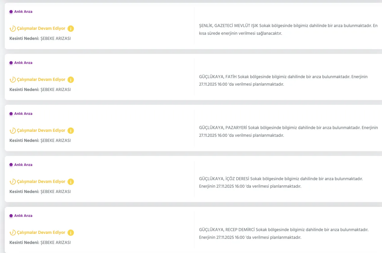Show info icon details for RECEP DEMİRCİ outage

[71, 233]
